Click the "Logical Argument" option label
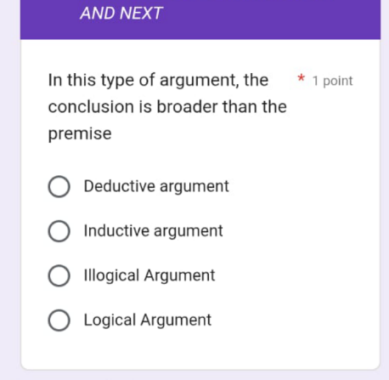 coord(148,320)
